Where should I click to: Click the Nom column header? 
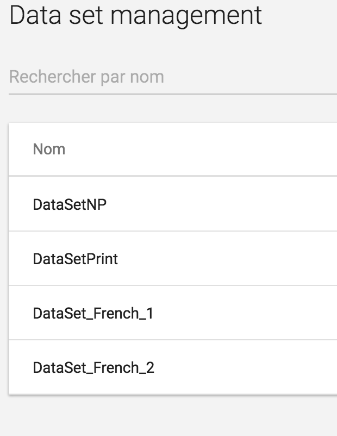[x=49, y=149]
